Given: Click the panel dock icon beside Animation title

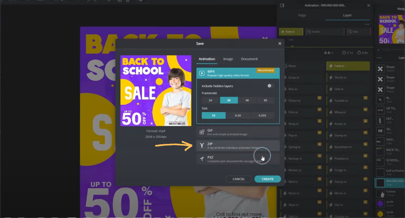Looking at the screenshot, I should pos(282,6).
